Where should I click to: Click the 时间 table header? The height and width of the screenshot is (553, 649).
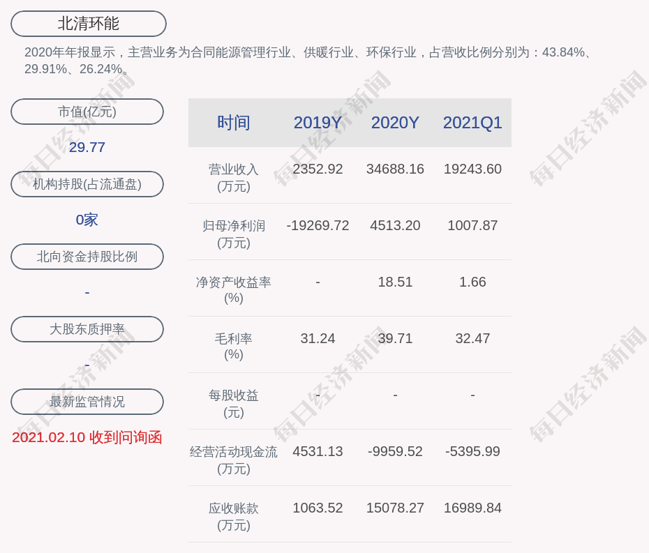click(x=234, y=123)
